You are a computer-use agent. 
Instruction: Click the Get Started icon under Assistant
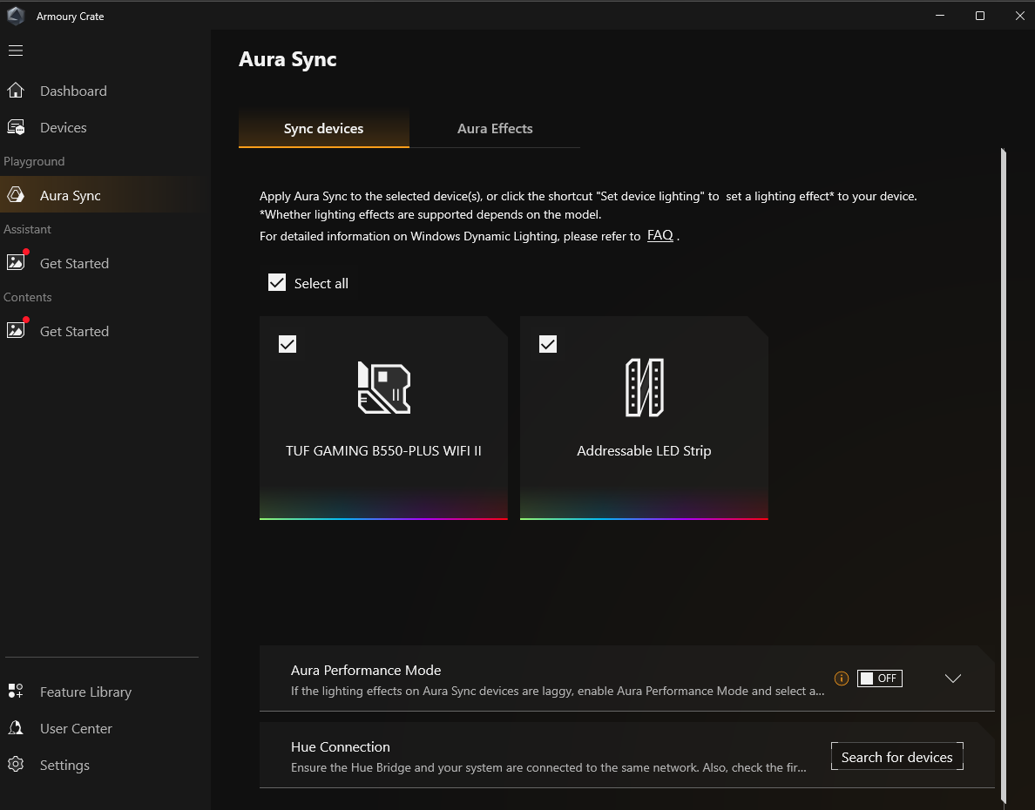(17, 261)
